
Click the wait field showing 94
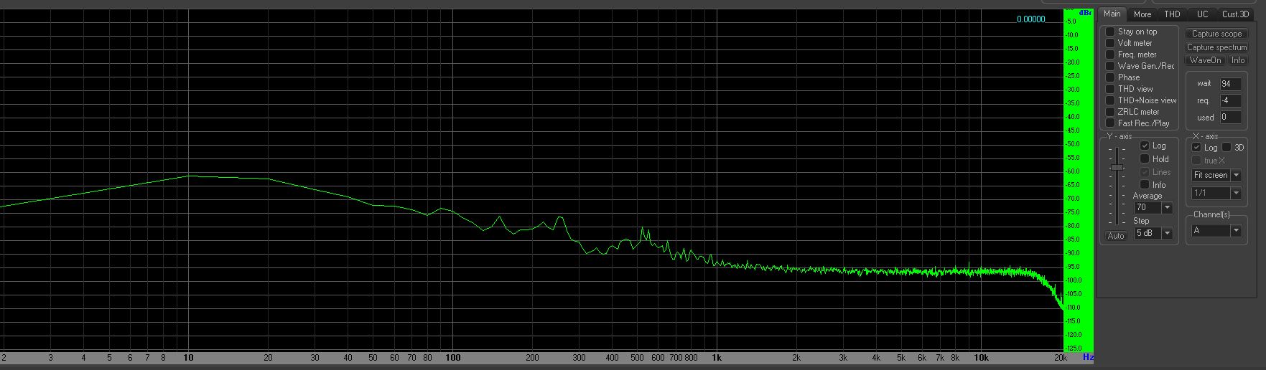tap(1230, 84)
